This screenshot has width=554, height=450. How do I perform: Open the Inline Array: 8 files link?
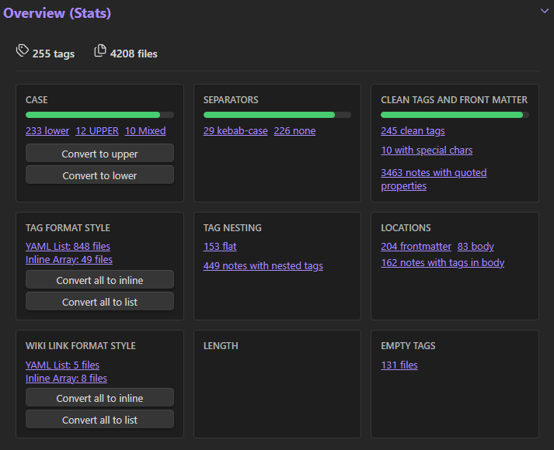tap(66, 379)
